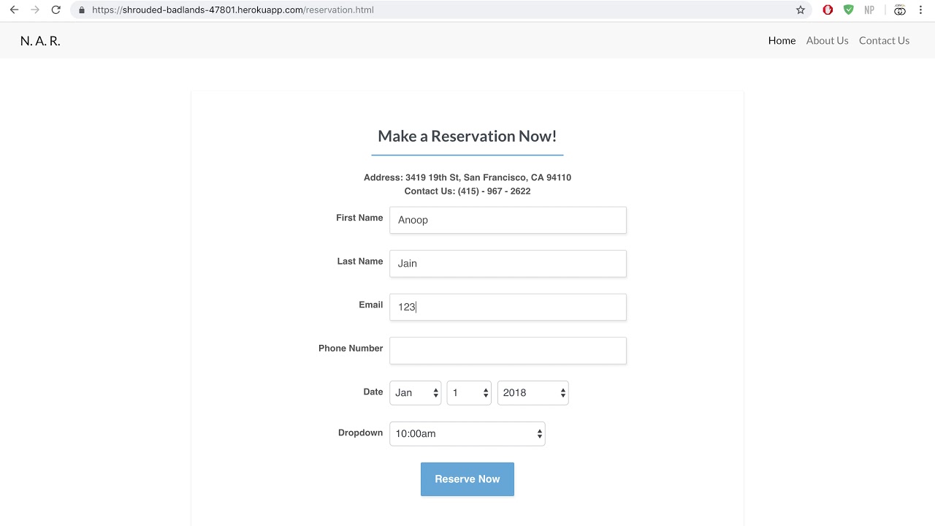The height and width of the screenshot is (526, 935).
Task: Click the NP extension icon
Action: pyautogui.click(x=869, y=10)
